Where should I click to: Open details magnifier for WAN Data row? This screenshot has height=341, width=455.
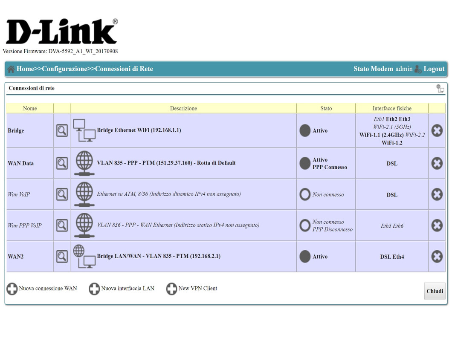(62, 163)
